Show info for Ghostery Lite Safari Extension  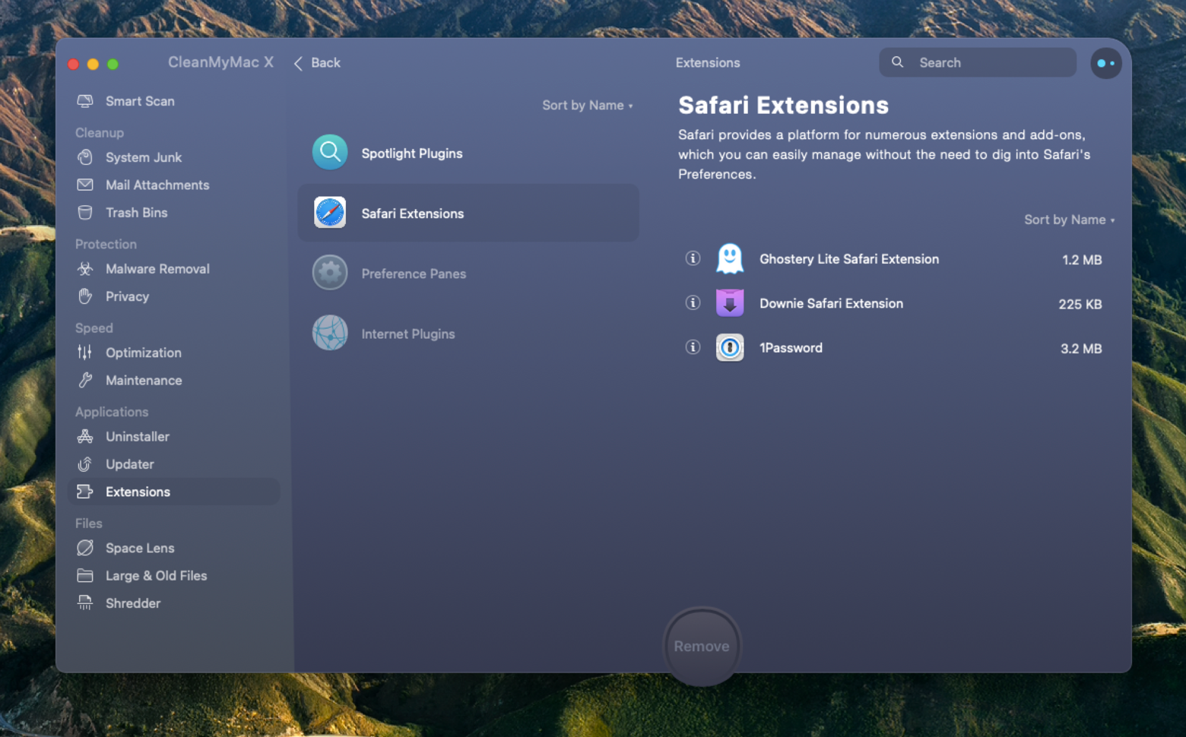pyautogui.click(x=693, y=258)
